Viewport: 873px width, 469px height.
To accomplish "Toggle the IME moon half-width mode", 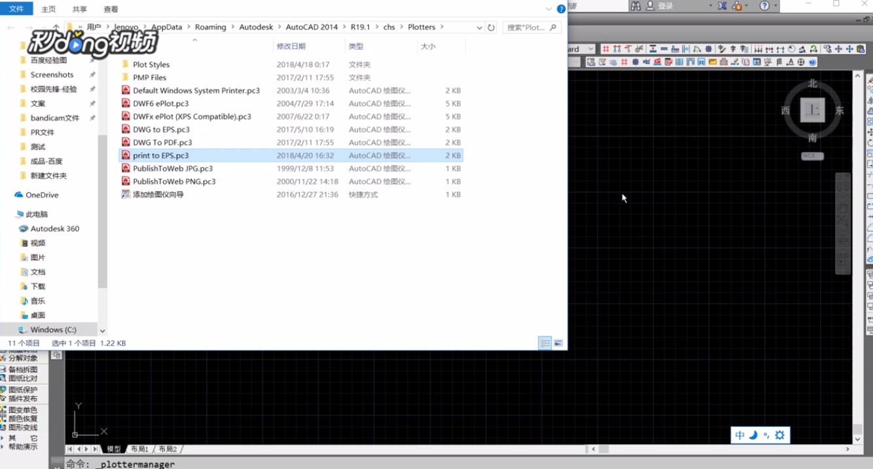I will click(x=753, y=435).
